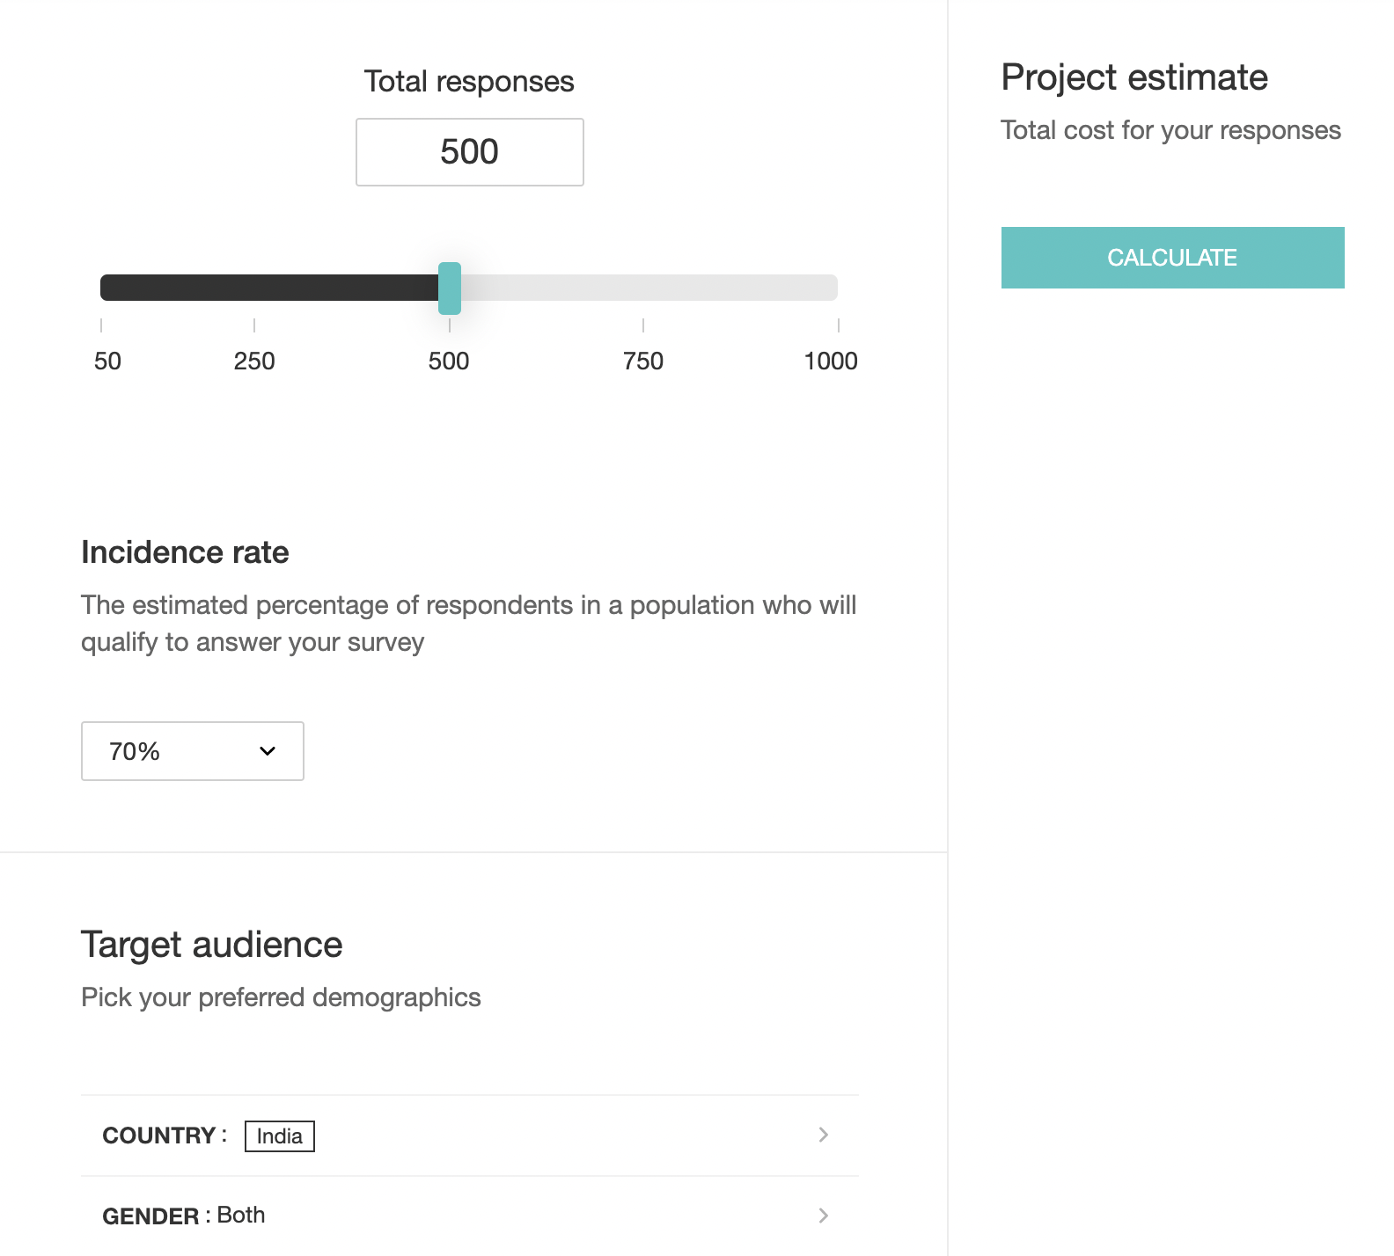Click the India country tag

point(279,1136)
